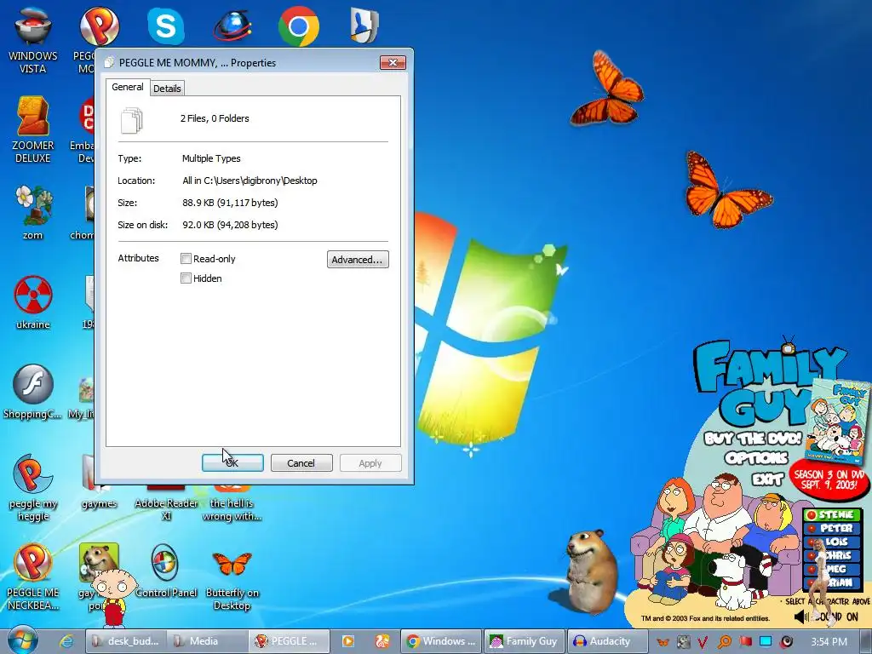Click the Size value 88.9 KB (91,117 bytes)
The image size is (872, 654).
click(230, 203)
